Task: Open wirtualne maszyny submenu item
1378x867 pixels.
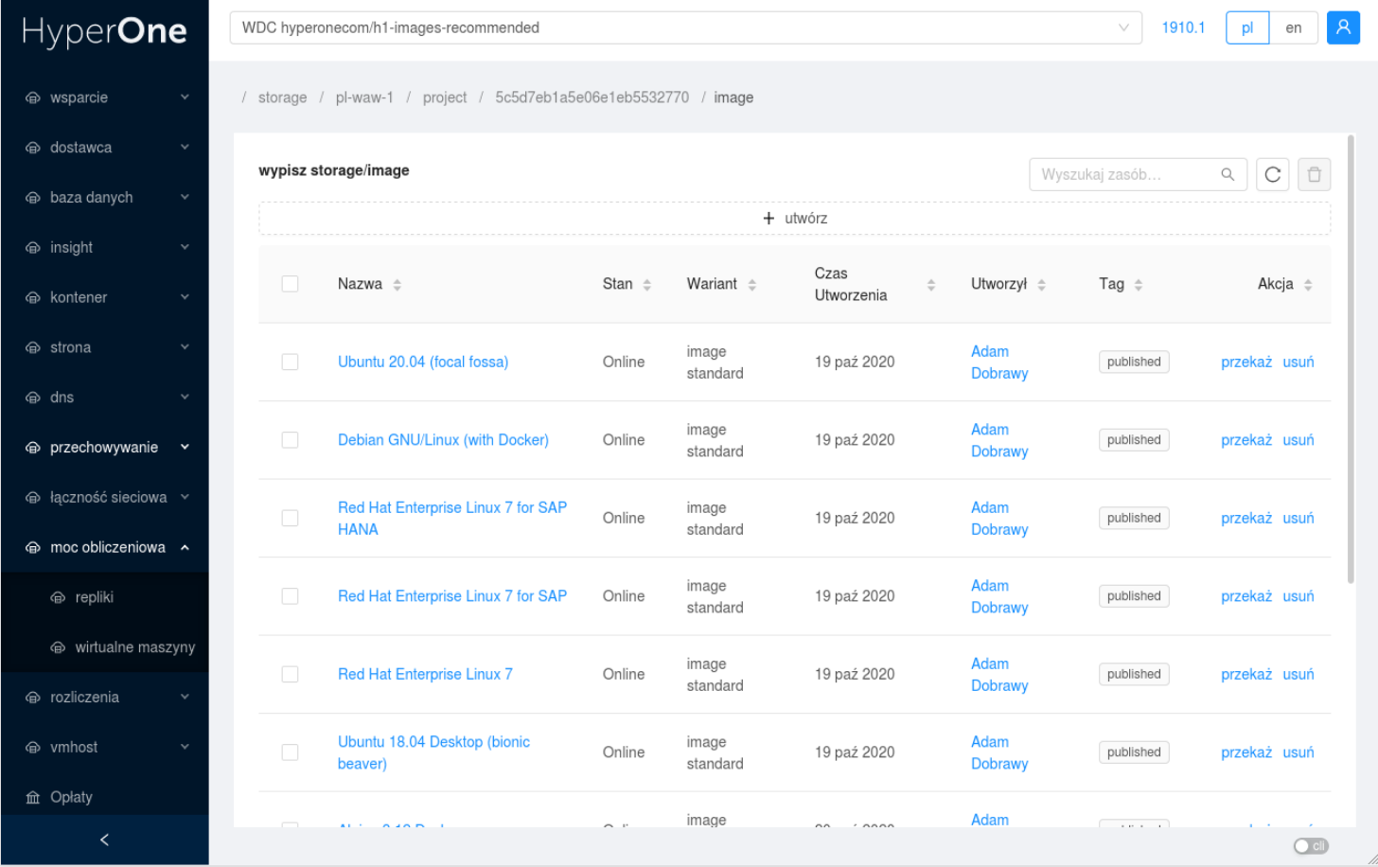Action: [x=134, y=647]
